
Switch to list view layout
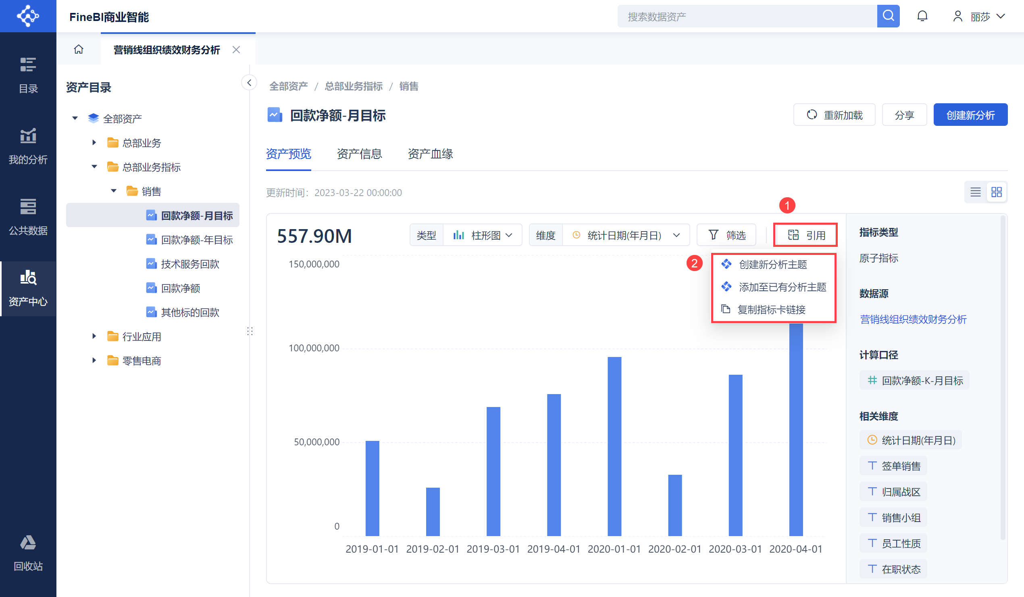click(x=975, y=192)
